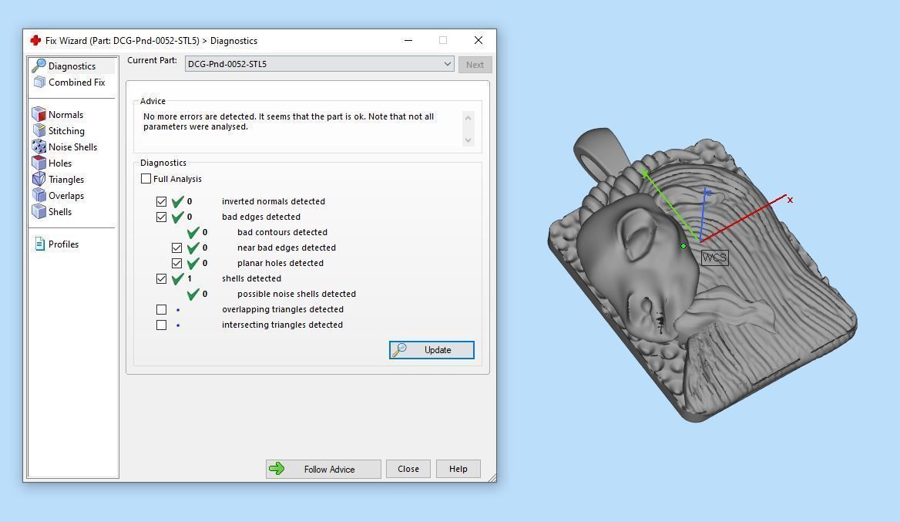This screenshot has height=522, width=900.
Task: Click the green point on the pendant model
Action: tap(683, 246)
